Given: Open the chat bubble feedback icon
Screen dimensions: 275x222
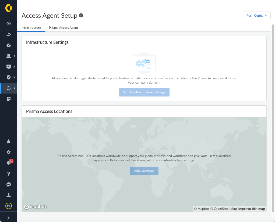Looking at the screenshot, I should [8, 184].
